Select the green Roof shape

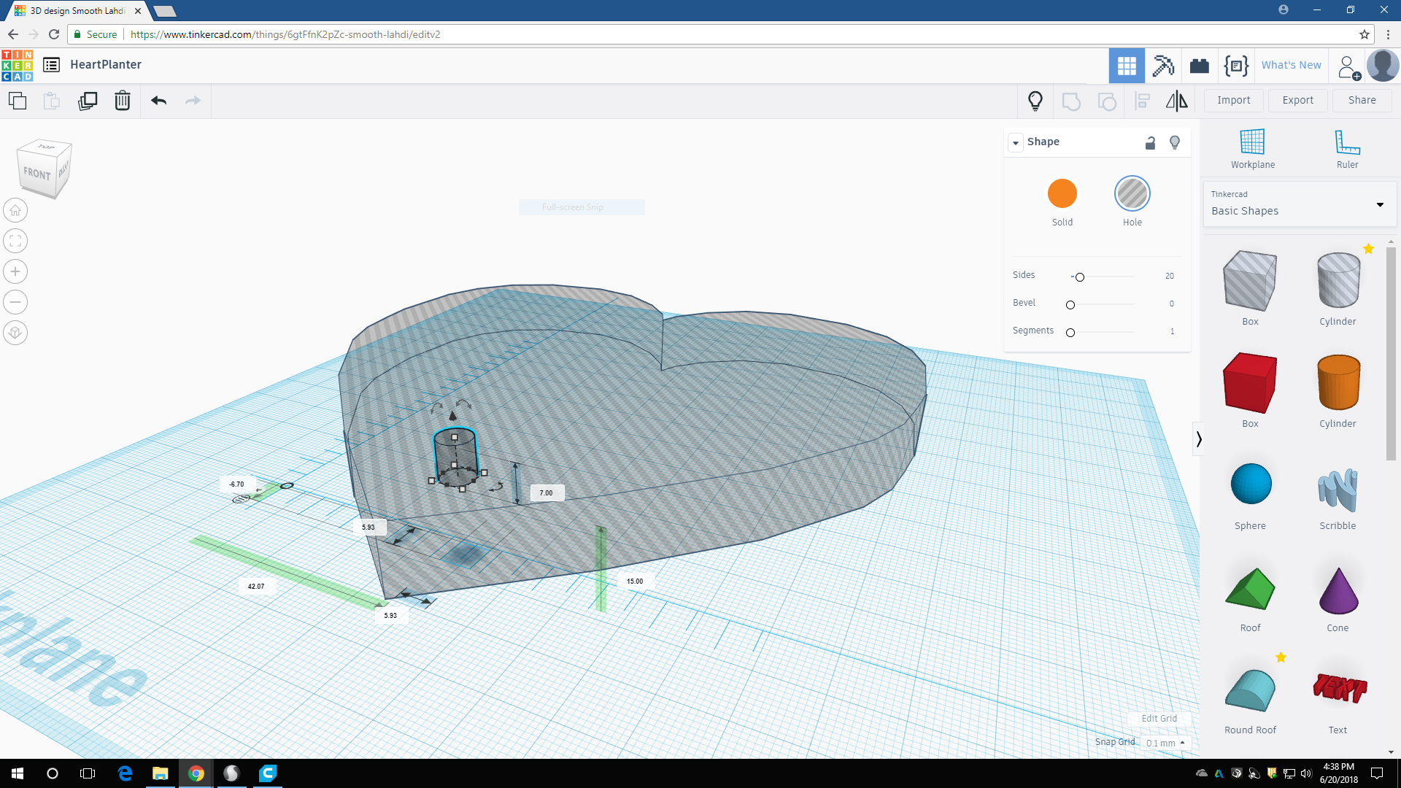(x=1250, y=588)
